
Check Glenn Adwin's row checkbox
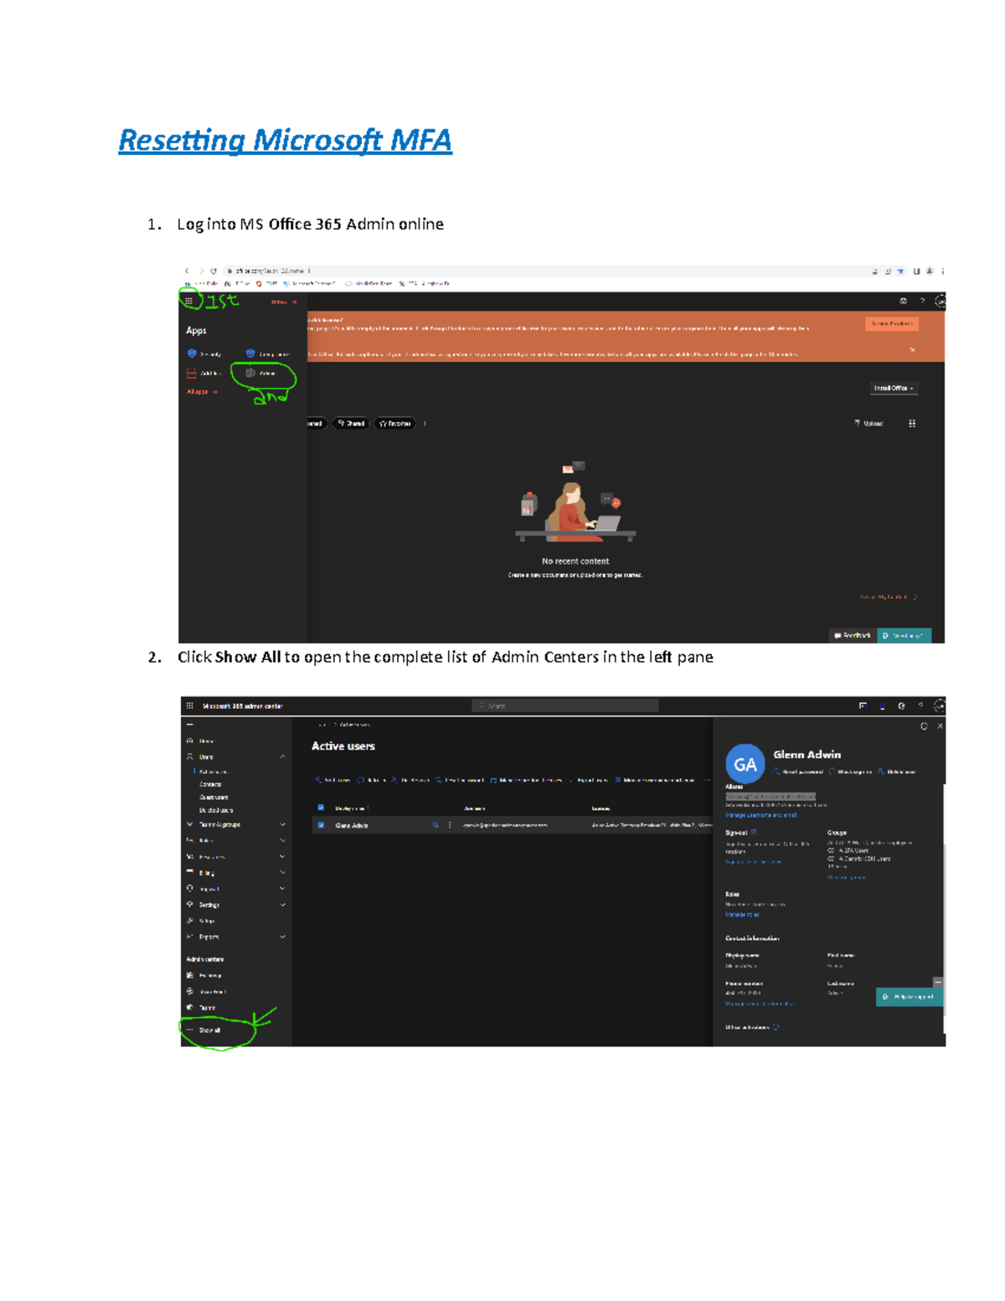tap(319, 826)
